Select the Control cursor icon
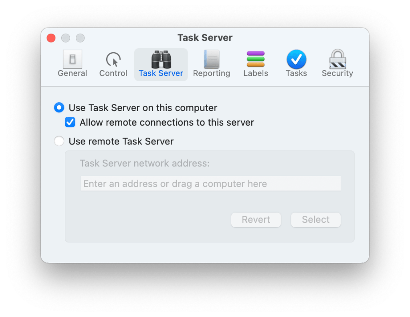410x317 pixels. coord(113,59)
